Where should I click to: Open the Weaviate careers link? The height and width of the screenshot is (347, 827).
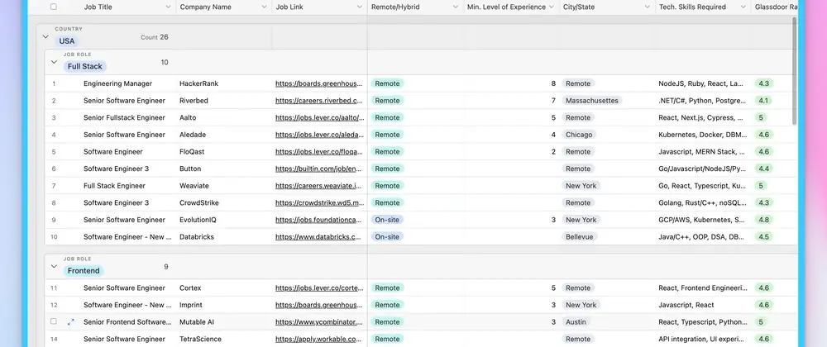(319, 186)
